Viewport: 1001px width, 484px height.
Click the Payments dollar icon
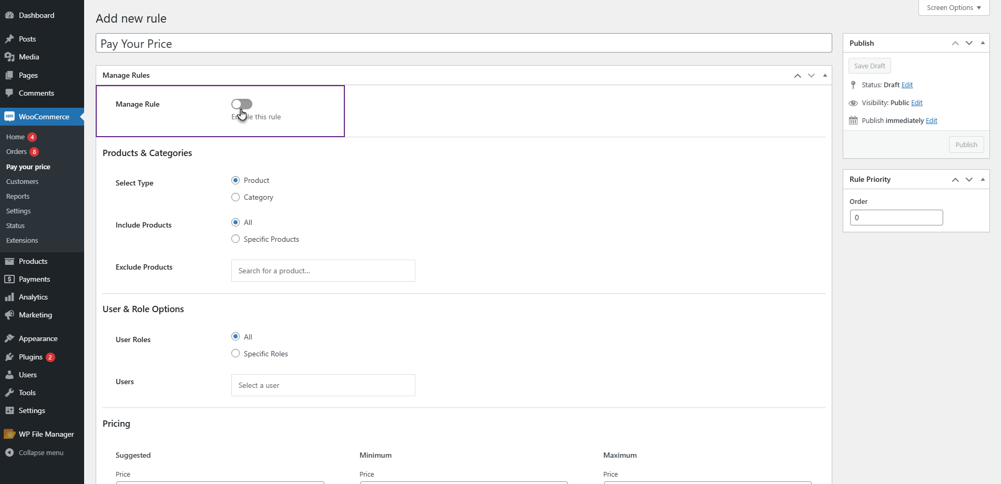click(x=9, y=279)
